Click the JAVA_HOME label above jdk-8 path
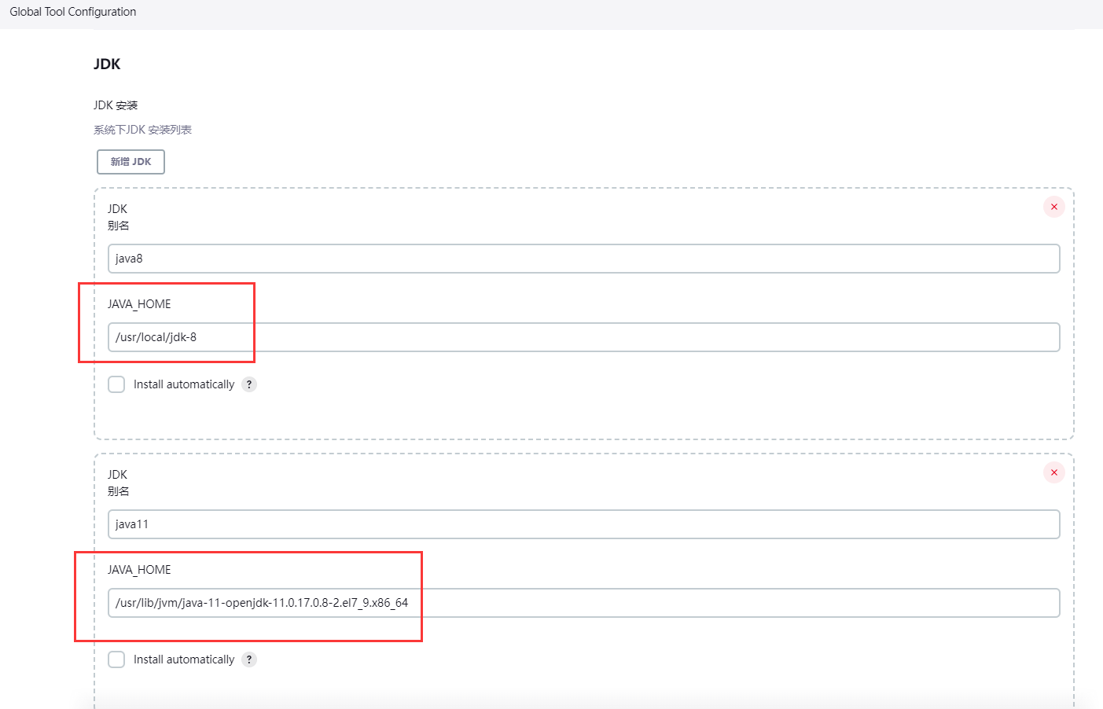The width and height of the screenshot is (1103, 709). pyautogui.click(x=139, y=304)
